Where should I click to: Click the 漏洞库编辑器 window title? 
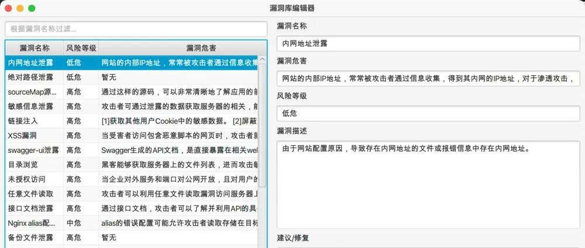[x=292, y=8]
